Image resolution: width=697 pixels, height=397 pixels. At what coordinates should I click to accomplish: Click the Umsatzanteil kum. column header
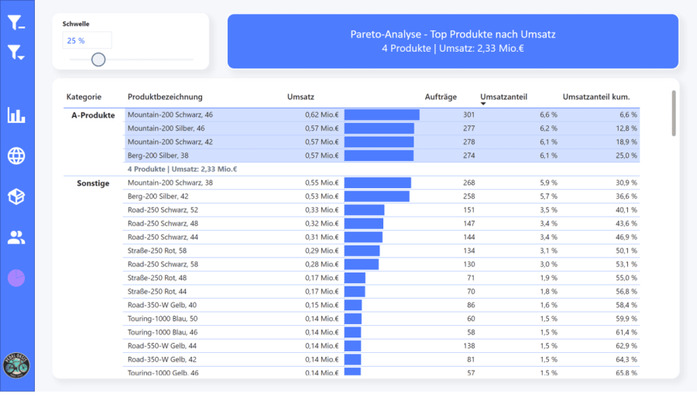[x=596, y=97]
